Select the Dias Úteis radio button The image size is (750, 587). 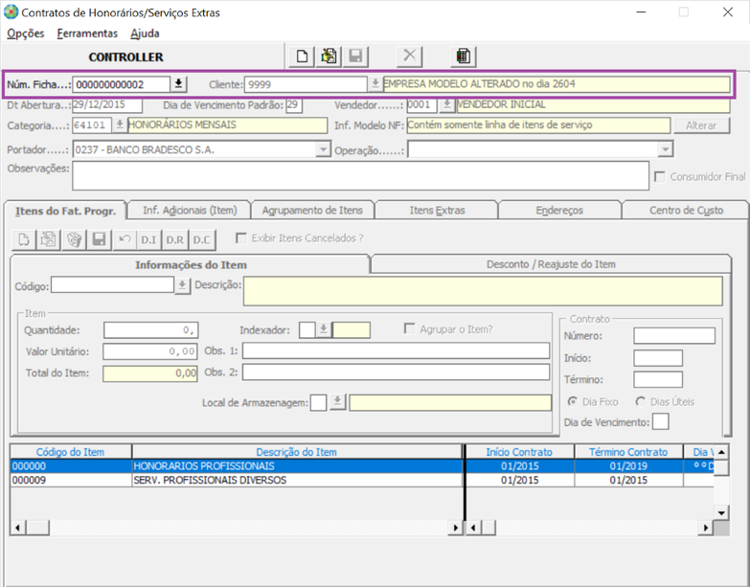click(x=640, y=401)
